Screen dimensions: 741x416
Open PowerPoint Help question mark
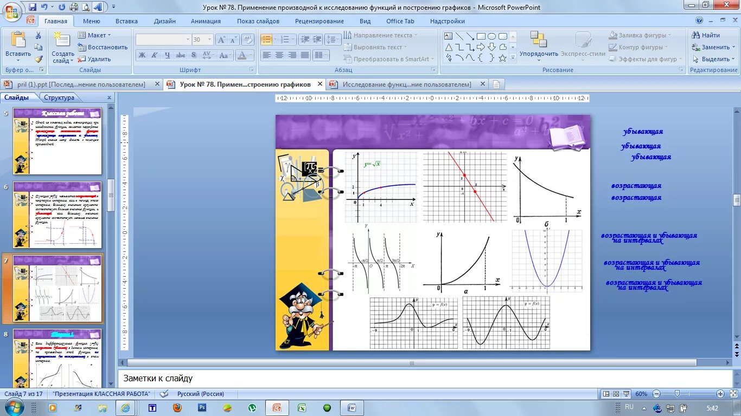[699, 21]
